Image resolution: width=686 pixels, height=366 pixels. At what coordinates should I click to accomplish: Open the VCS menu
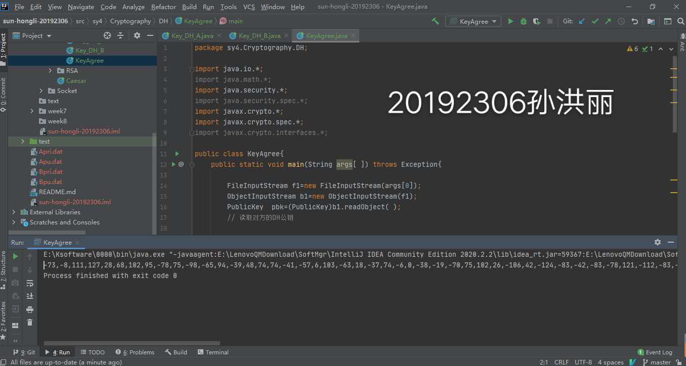pyautogui.click(x=249, y=7)
